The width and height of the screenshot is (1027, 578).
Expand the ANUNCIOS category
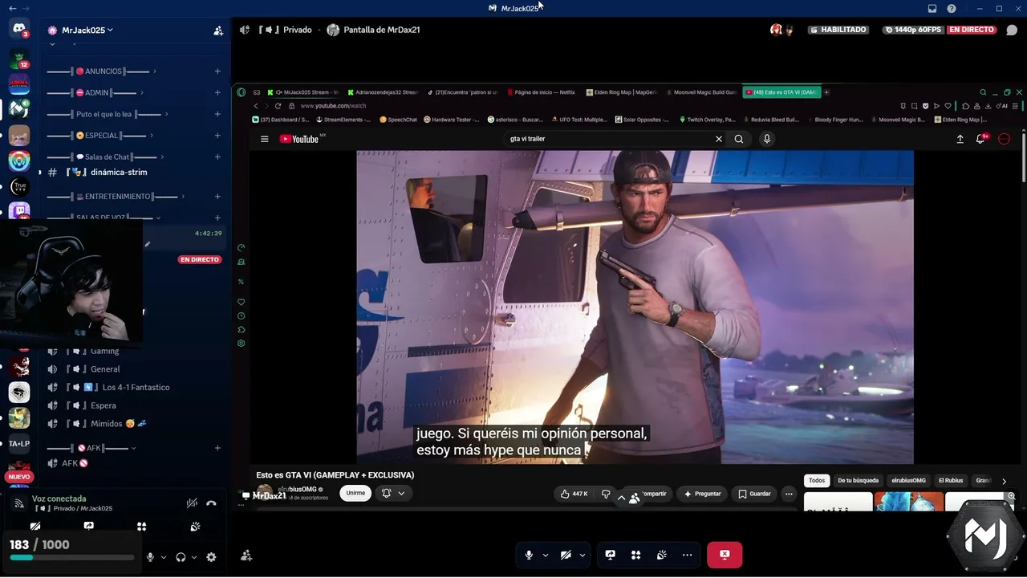(100, 71)
